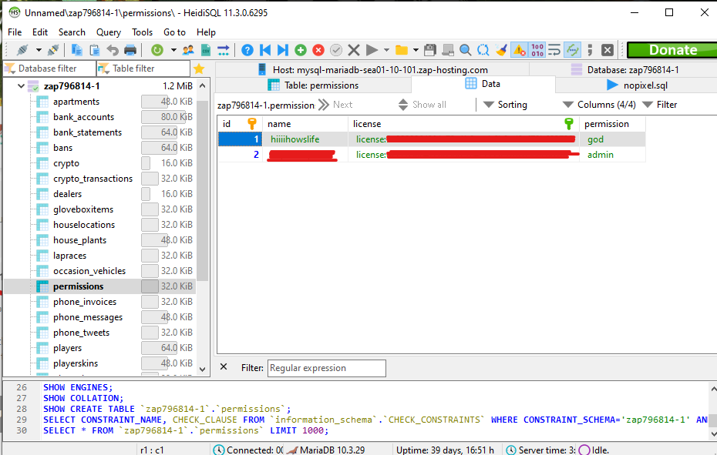Open dropdown arrow next to session plug icon
This screenshot has height=455, width=717.
coord(39,50)
